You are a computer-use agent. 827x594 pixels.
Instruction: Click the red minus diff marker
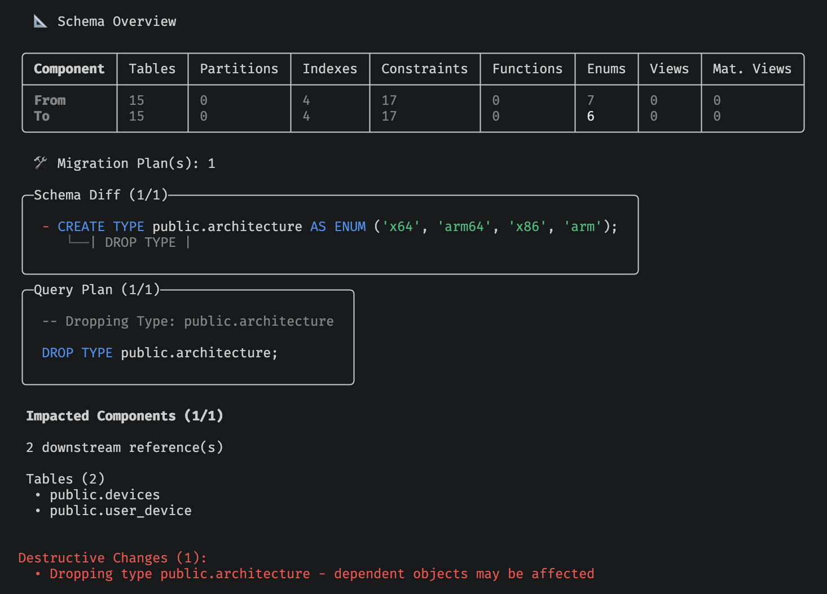tap(46, 227)
